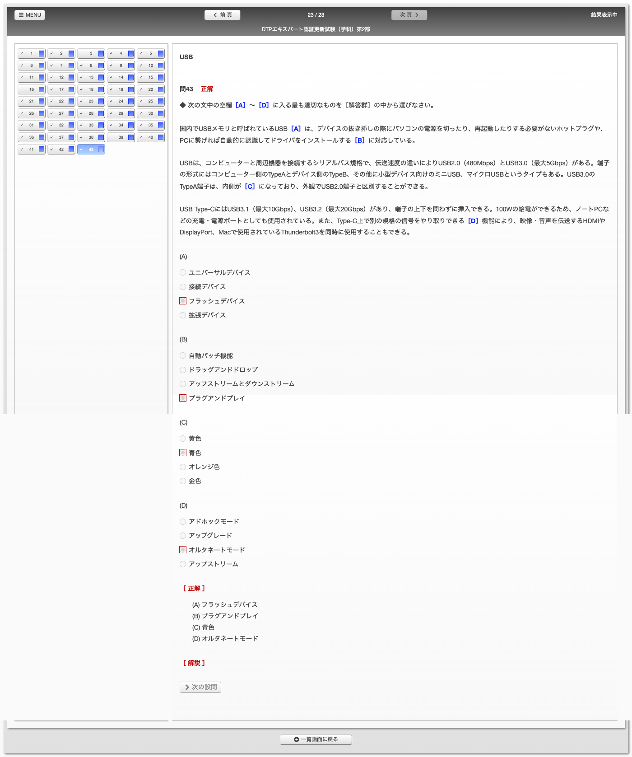632x757 pixels.
Task: Click the disabled 次頁 next page button
Action: pos(409,15)
